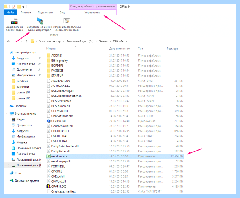The height and width of the screenshot is (198, 240).
Task: Select ASCIIENG.LNG file name
Action: click(61, 81)
